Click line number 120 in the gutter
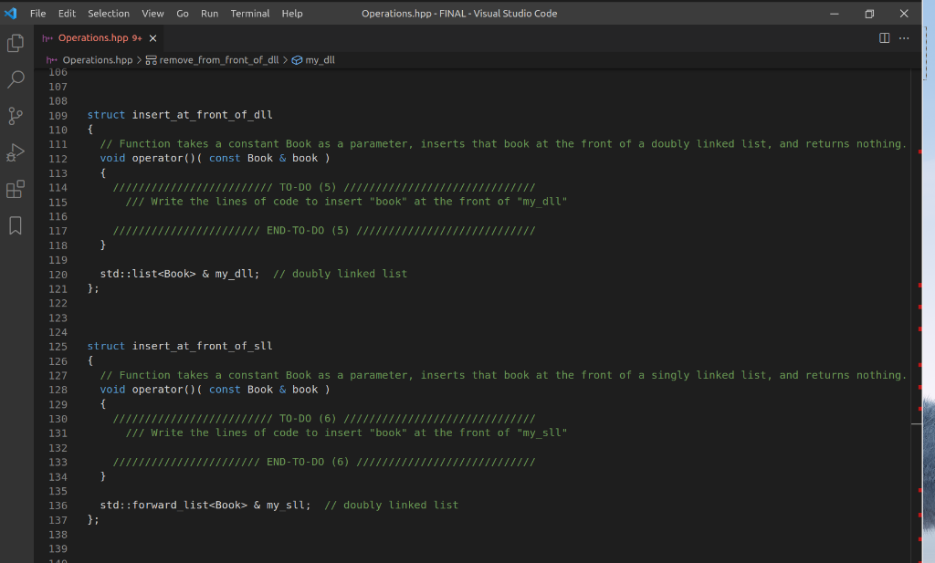 click(x=58, y=274)
